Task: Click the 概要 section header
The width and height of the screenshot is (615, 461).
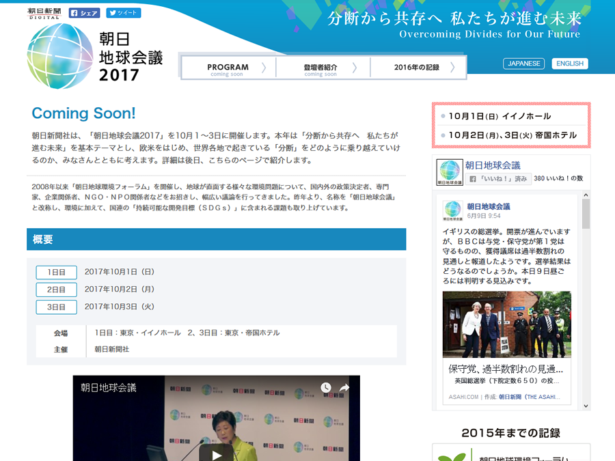Action: click(216, 239)
